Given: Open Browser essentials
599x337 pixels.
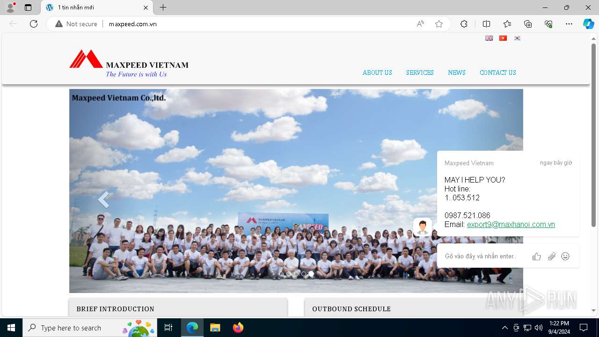Looking at the screenshot, I should point(548,24).
